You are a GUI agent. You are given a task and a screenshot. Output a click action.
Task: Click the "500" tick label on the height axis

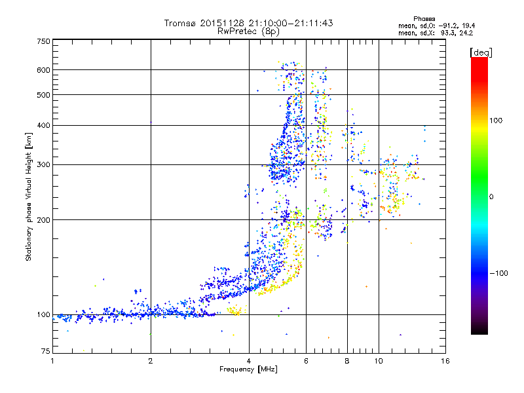pyautogui.click(x=43, y=95)
